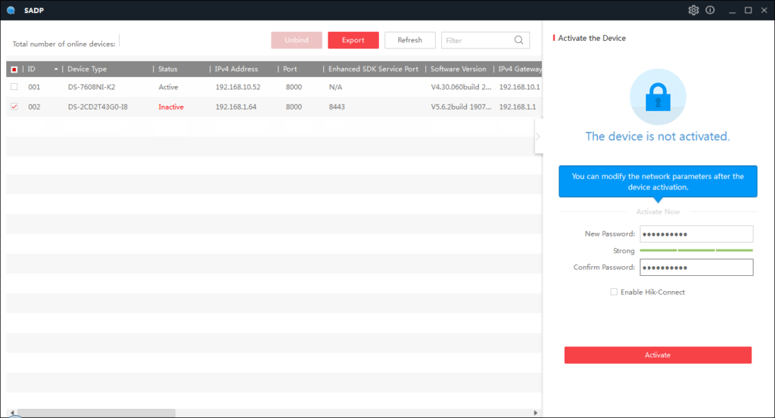This screenshot has height=418, width=775.
Task: Sort by Device Type column header
Action: pyautogui.click(x=87, y=69)
